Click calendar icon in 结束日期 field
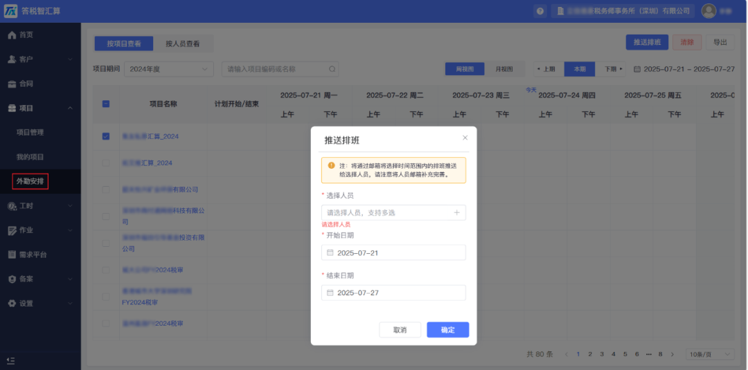 point(330,293)
